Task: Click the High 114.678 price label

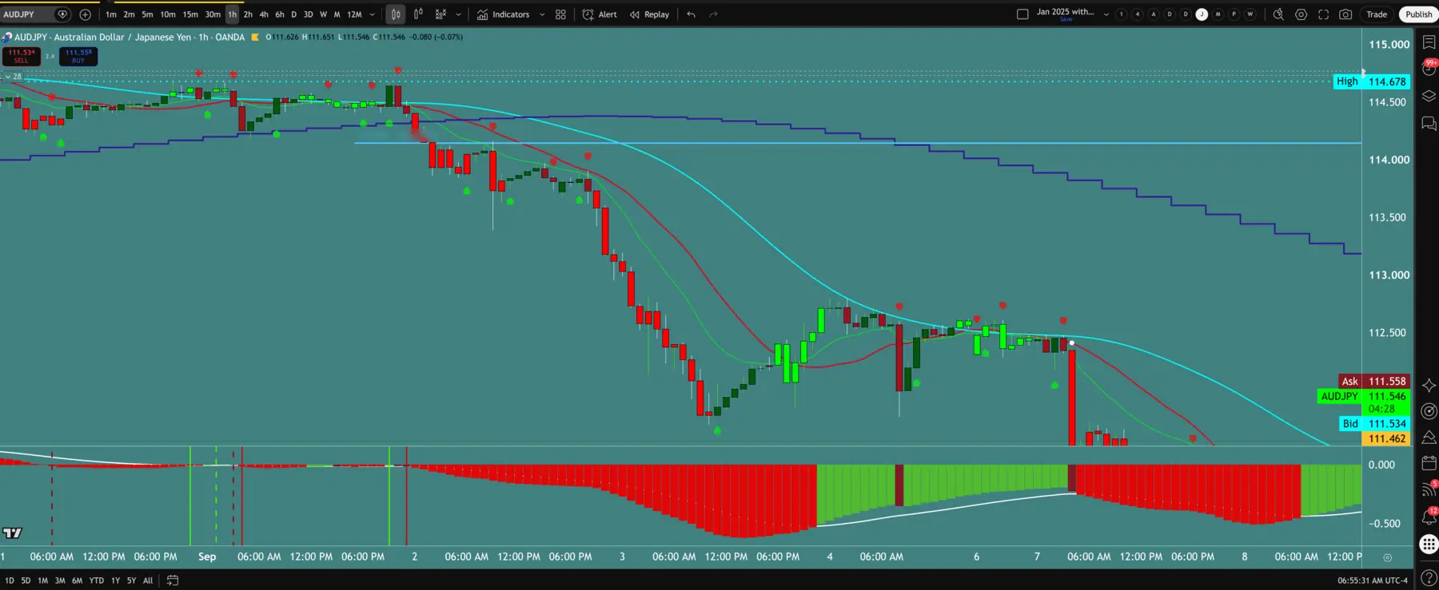Action: click(1372, 81)
